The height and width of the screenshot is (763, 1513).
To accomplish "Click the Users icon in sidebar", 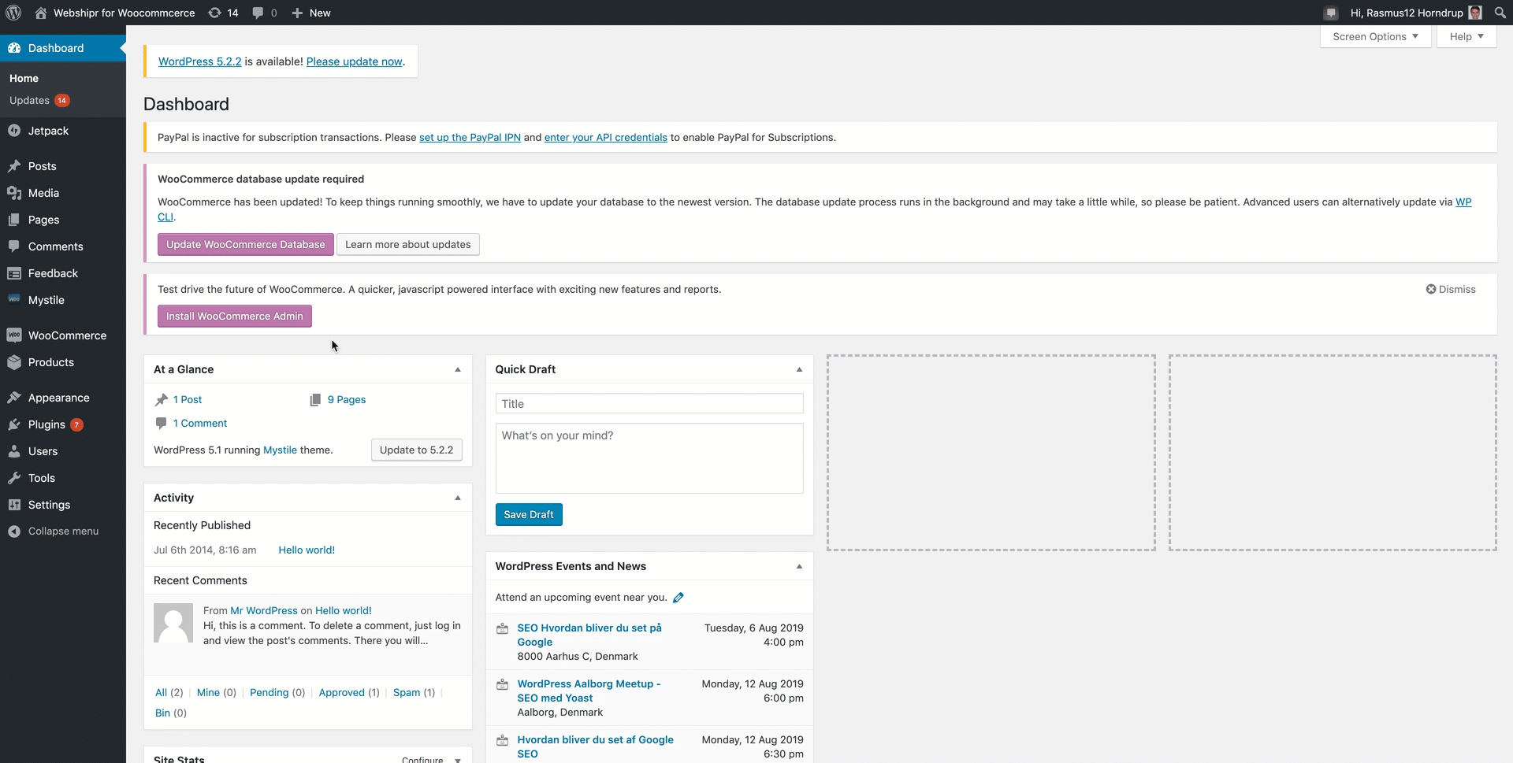I will click(14, 451).
